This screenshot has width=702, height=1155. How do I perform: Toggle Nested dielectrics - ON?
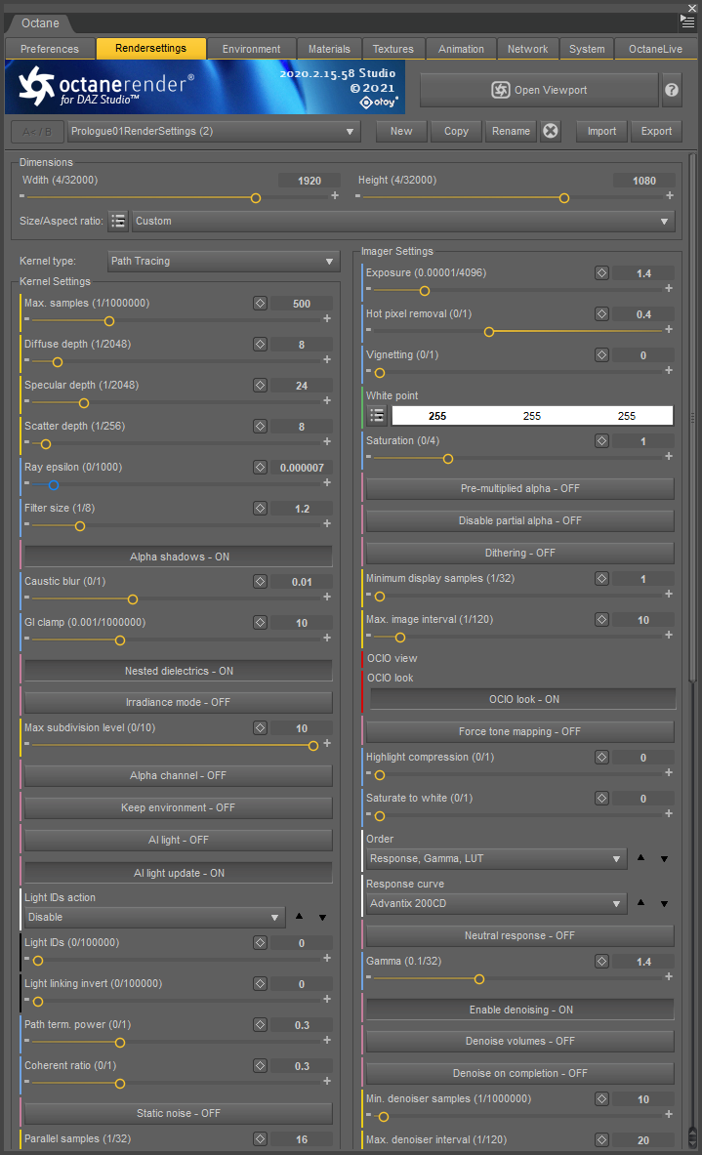(x=179, y=671)
